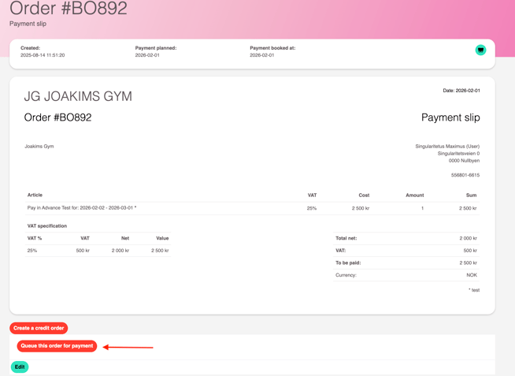Click the Article column header
515x376 pixels.
[35, 195]
